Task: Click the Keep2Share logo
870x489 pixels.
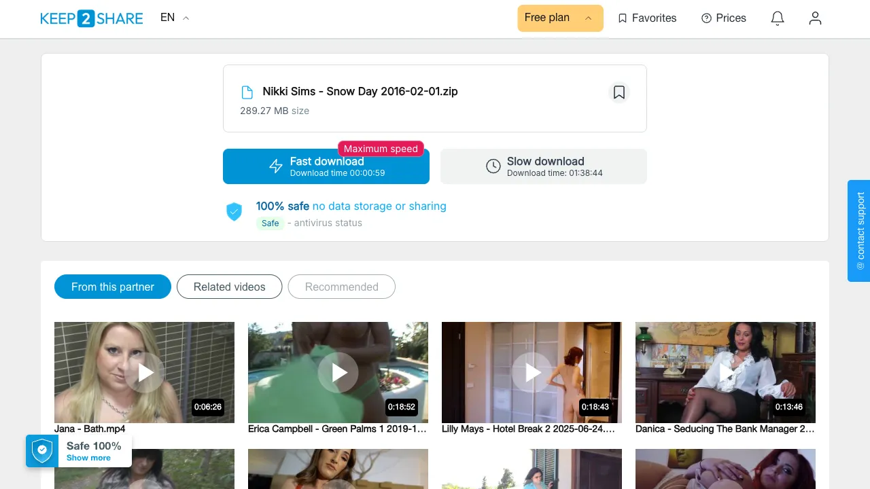Action: click(92, 18)
